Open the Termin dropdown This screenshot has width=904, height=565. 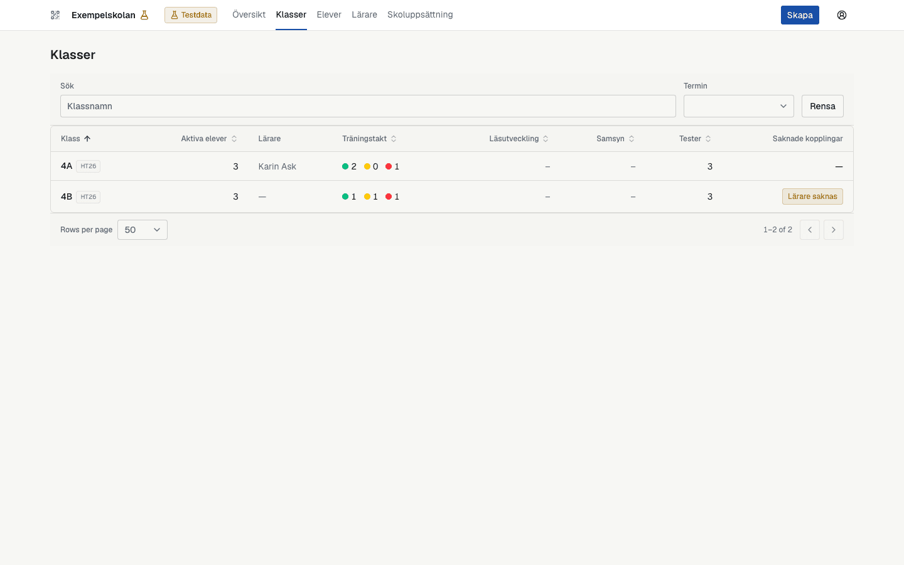click(x=739, y=106)
